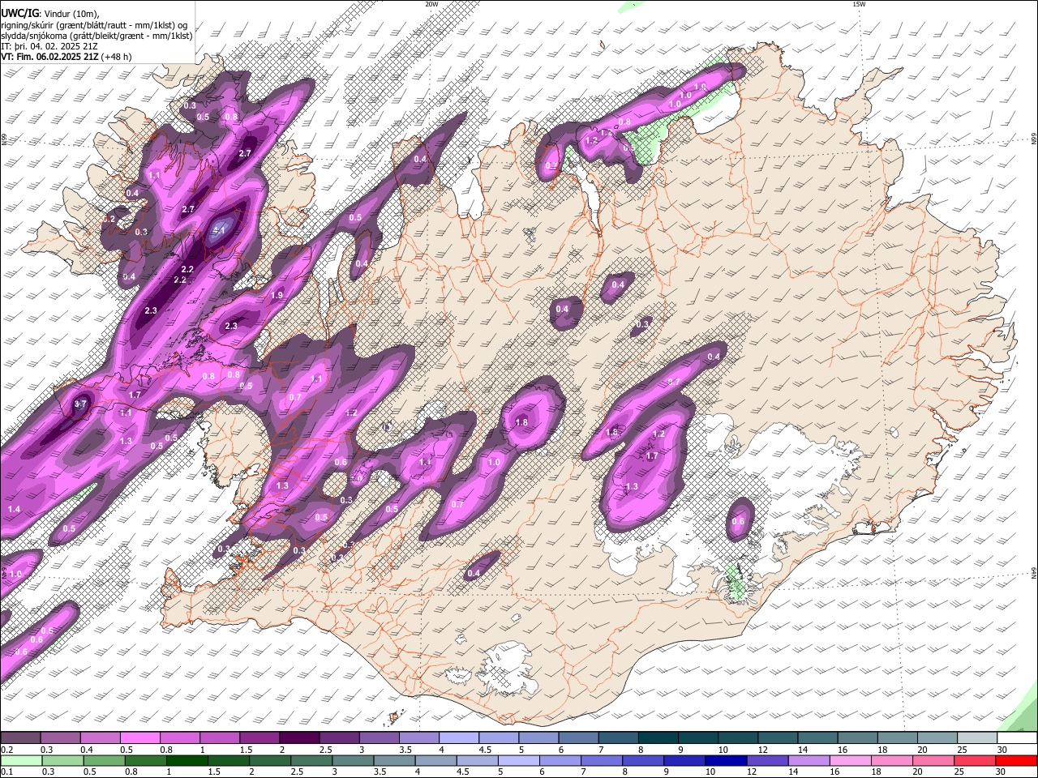Image resolution: width=1038 pixels, height=778 pixels.
Task: Click the 64N latitude label on right edge
Action: point(1034,573)
